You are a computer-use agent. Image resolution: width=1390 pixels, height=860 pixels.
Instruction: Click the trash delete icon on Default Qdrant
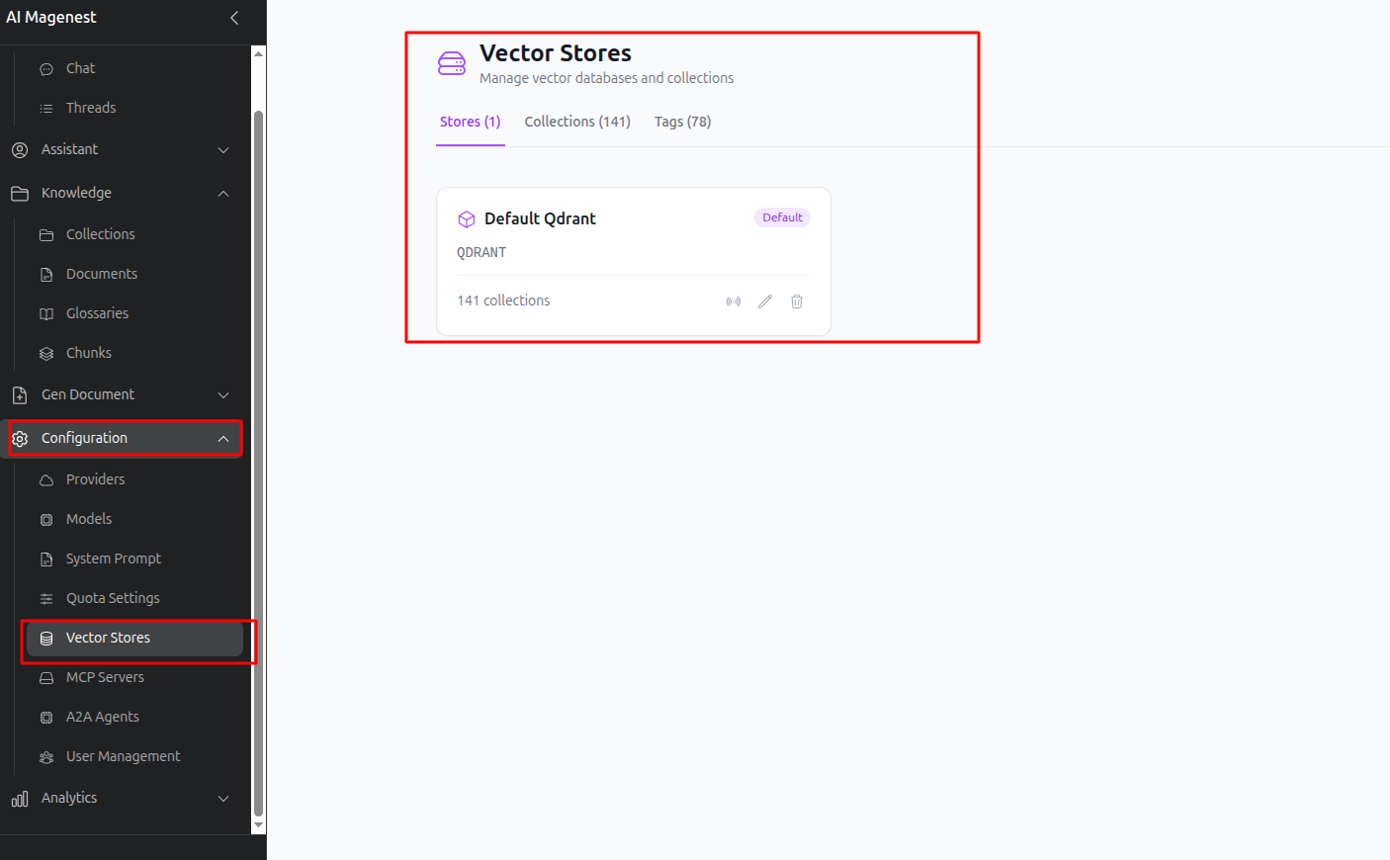[x=797, y=301]
